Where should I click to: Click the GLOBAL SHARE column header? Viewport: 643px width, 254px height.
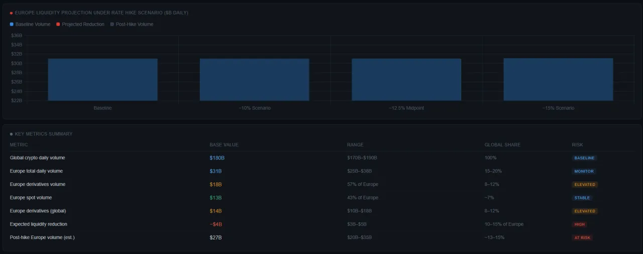pos(502,145)
